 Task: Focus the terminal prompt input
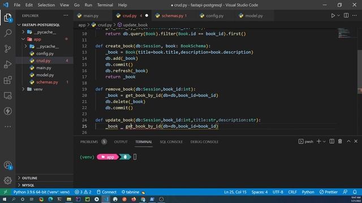(x=135, y=157)
